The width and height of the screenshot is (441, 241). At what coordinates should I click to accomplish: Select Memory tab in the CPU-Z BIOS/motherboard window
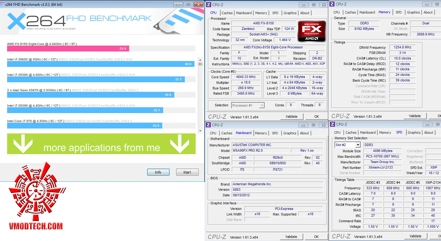point(261,133)
